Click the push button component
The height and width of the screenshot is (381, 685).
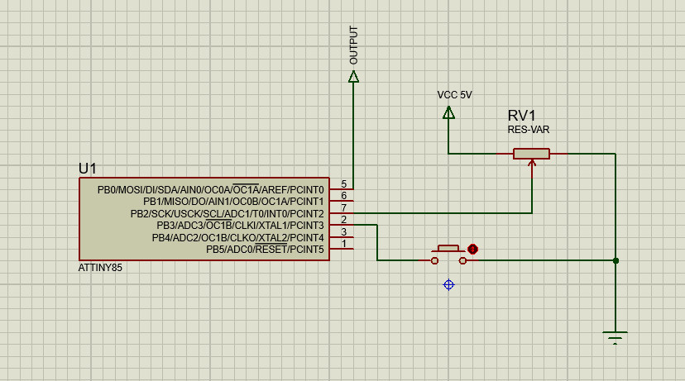pyautogui.click(x=448, y=255)
